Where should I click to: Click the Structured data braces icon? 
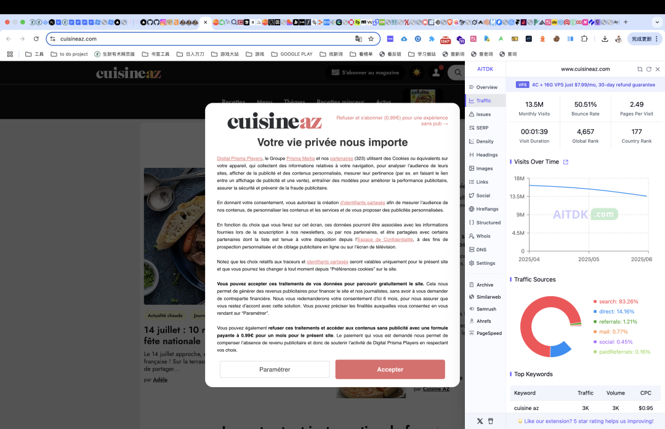click(x=472, y=222)
